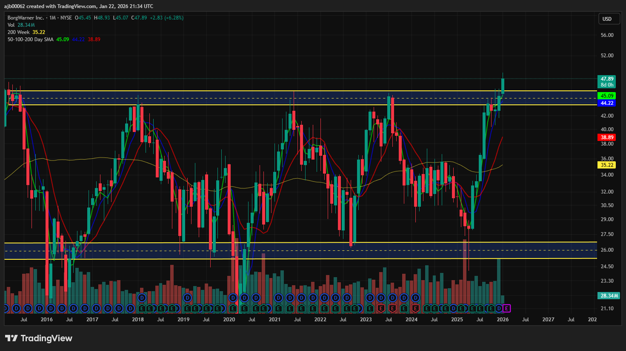Open the USD currency dropdown
This screenshot has height=351, width=626.
pyautogui.click(x=609, y=19)
